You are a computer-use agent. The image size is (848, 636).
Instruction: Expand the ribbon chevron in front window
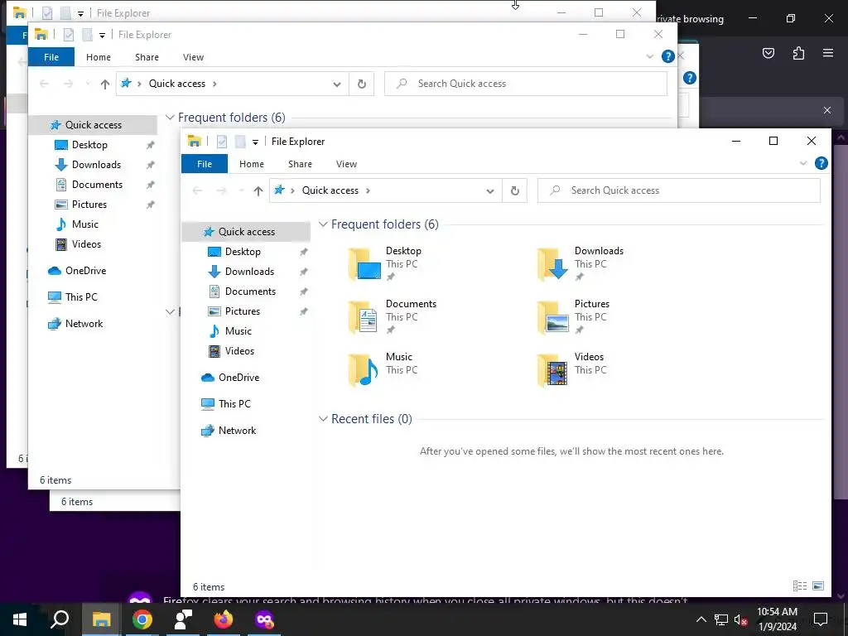tap(803, 163)
